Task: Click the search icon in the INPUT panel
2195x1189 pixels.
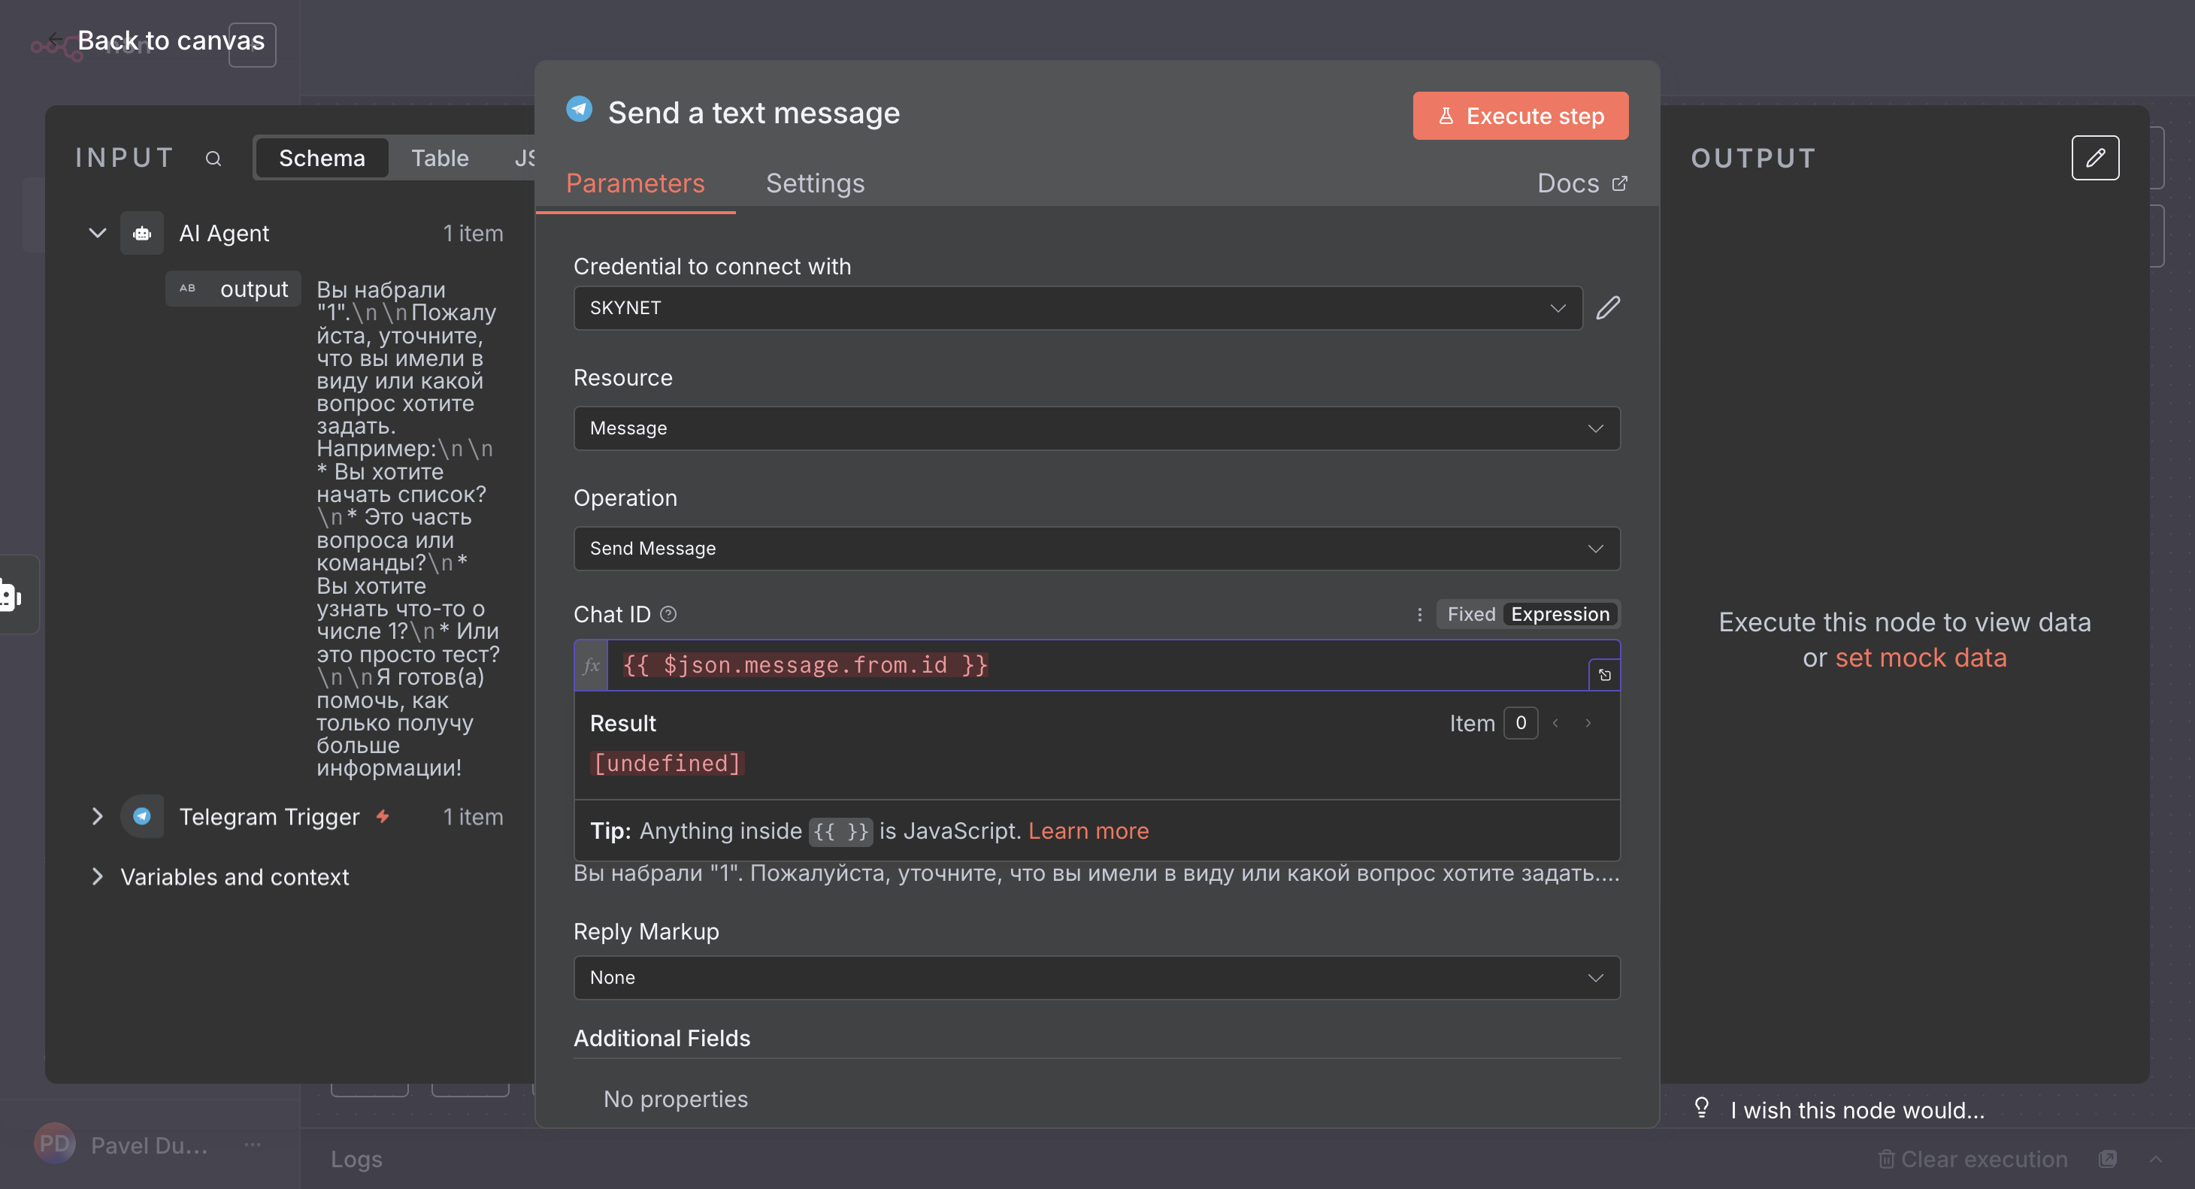Action: (x=213, y=159)
